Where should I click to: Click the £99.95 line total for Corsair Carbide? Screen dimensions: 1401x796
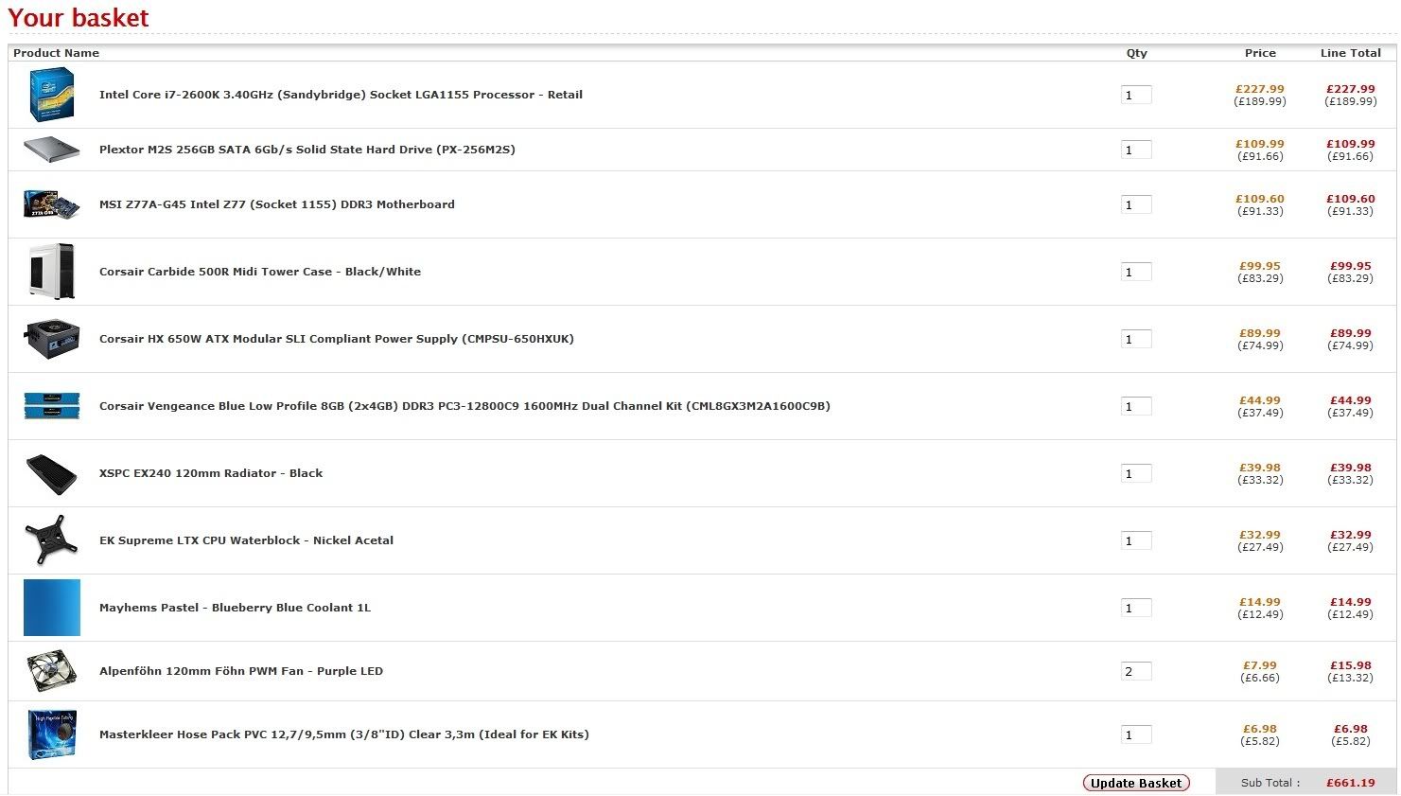coord(1351,266)
